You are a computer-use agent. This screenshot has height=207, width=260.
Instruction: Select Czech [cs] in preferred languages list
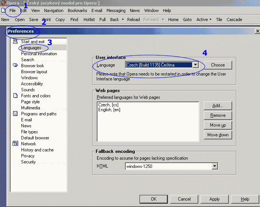click(x=106, y=104)
